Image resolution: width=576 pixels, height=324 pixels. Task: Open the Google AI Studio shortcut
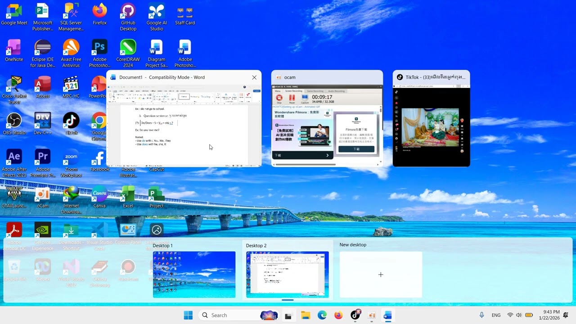(157, 17)
